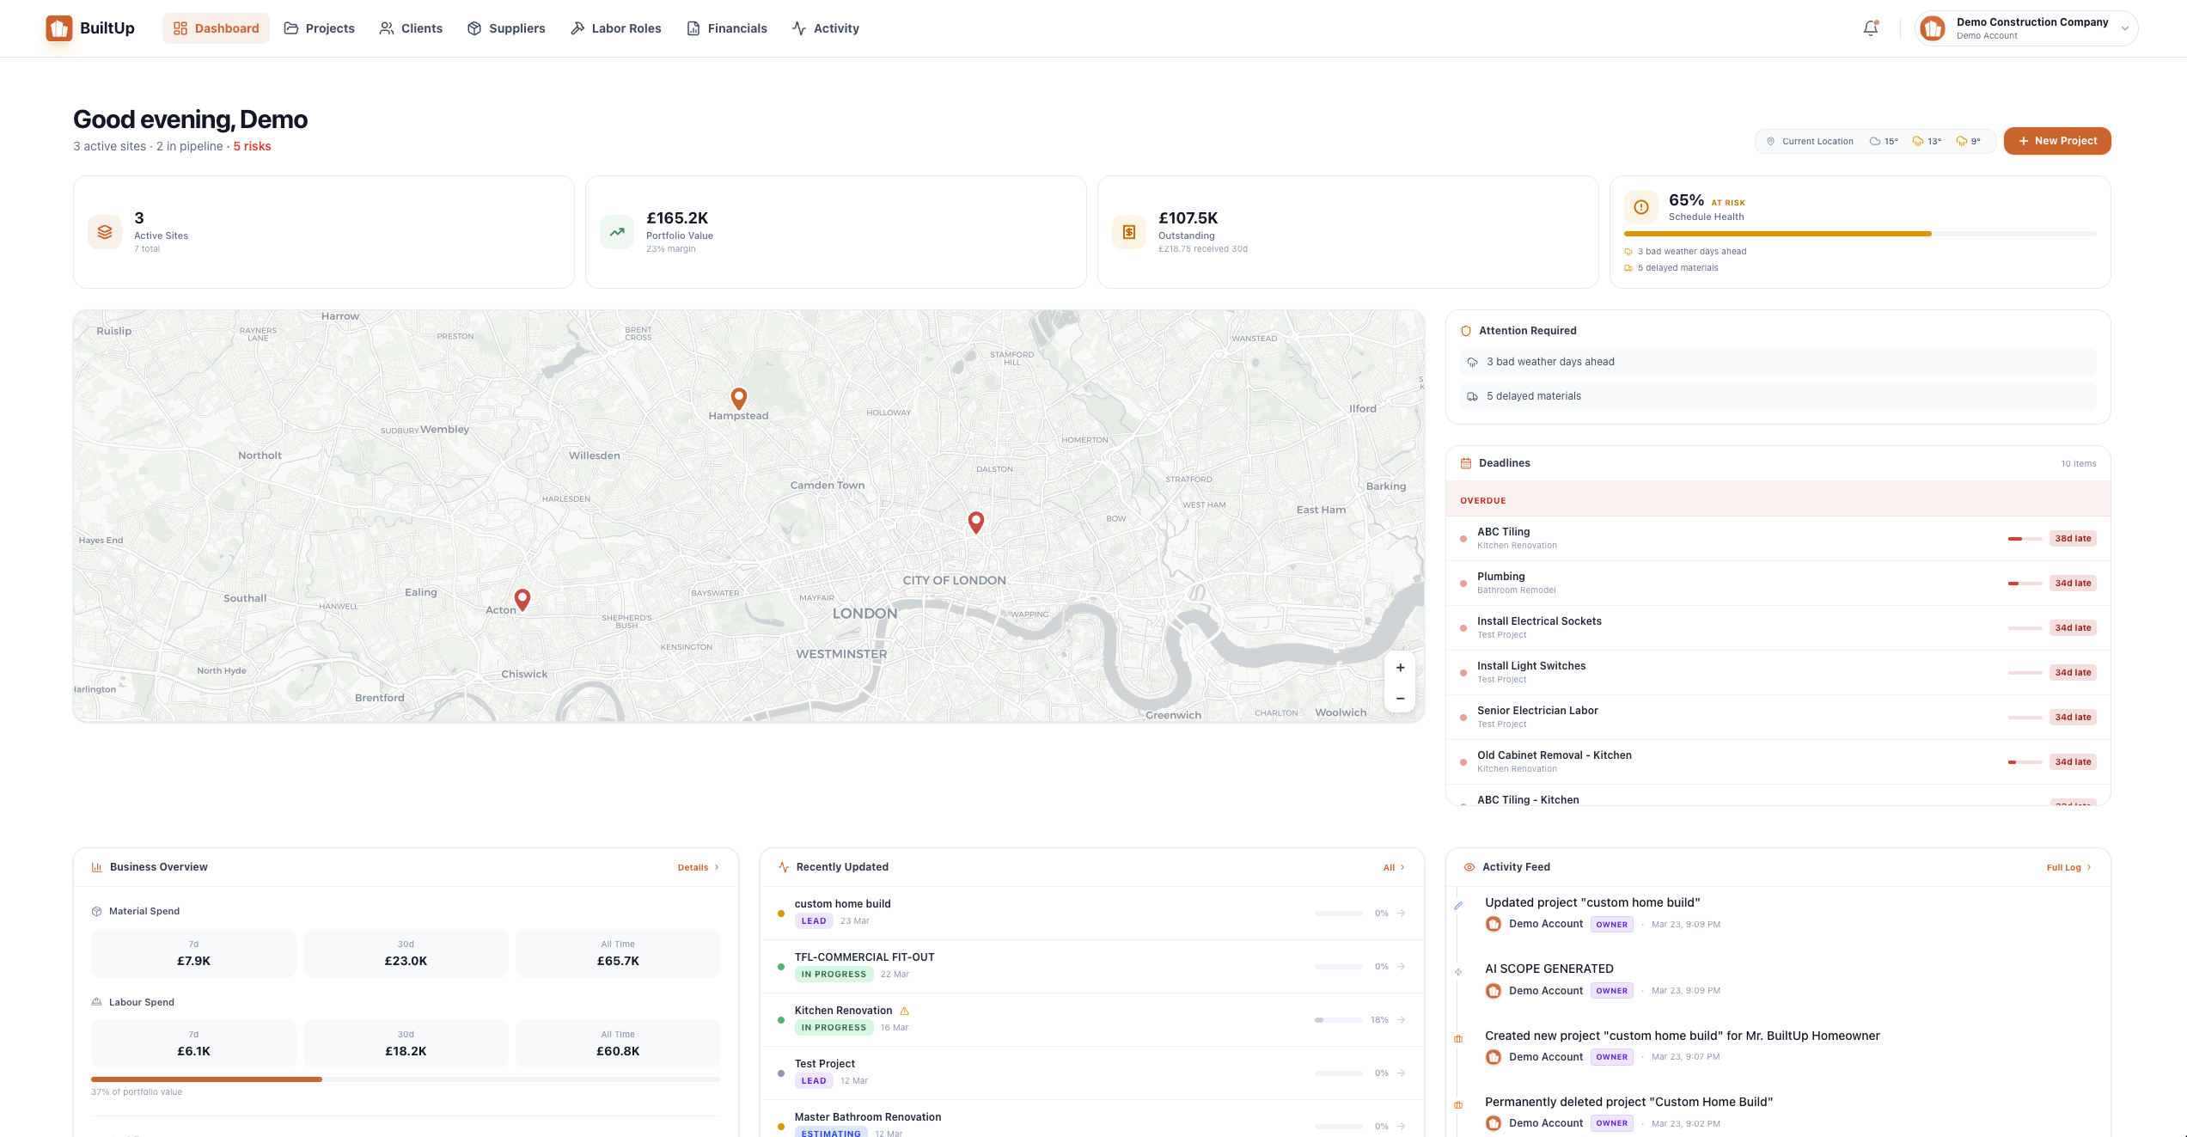
Task: Click the Outstanding invoice icon
Action: tap(1129, 232)
